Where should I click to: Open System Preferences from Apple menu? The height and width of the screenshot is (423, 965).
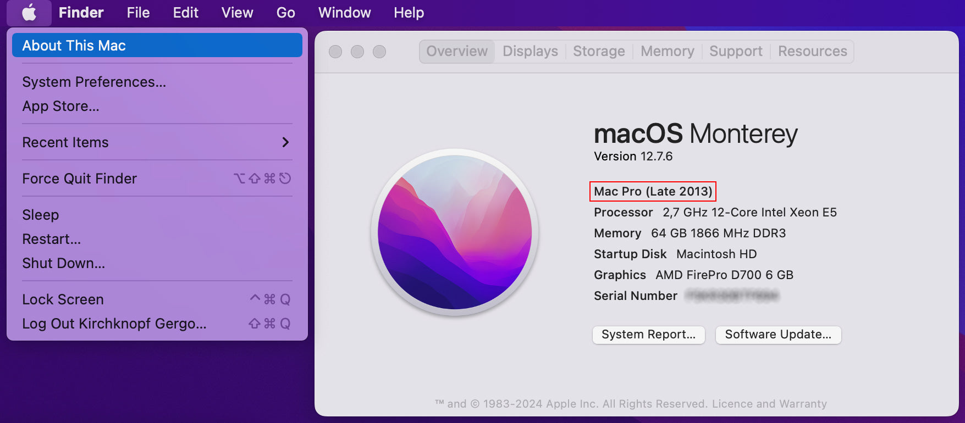(94, 82)
